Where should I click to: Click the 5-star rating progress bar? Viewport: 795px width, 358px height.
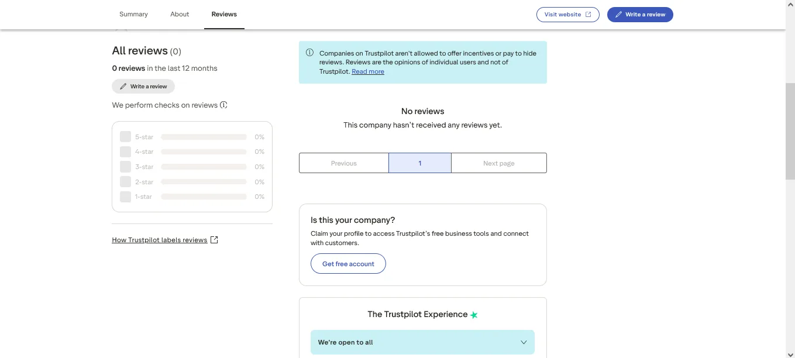(x=204, y=137)
